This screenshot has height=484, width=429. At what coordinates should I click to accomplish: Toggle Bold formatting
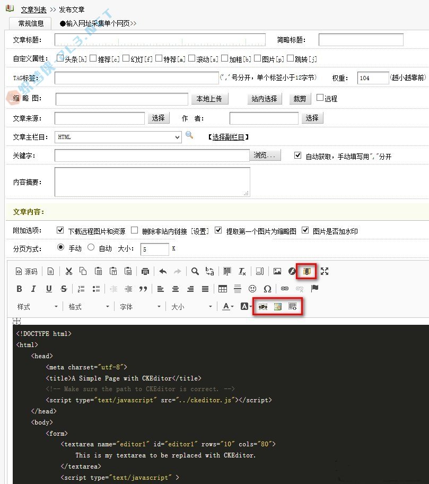point(20,289)
